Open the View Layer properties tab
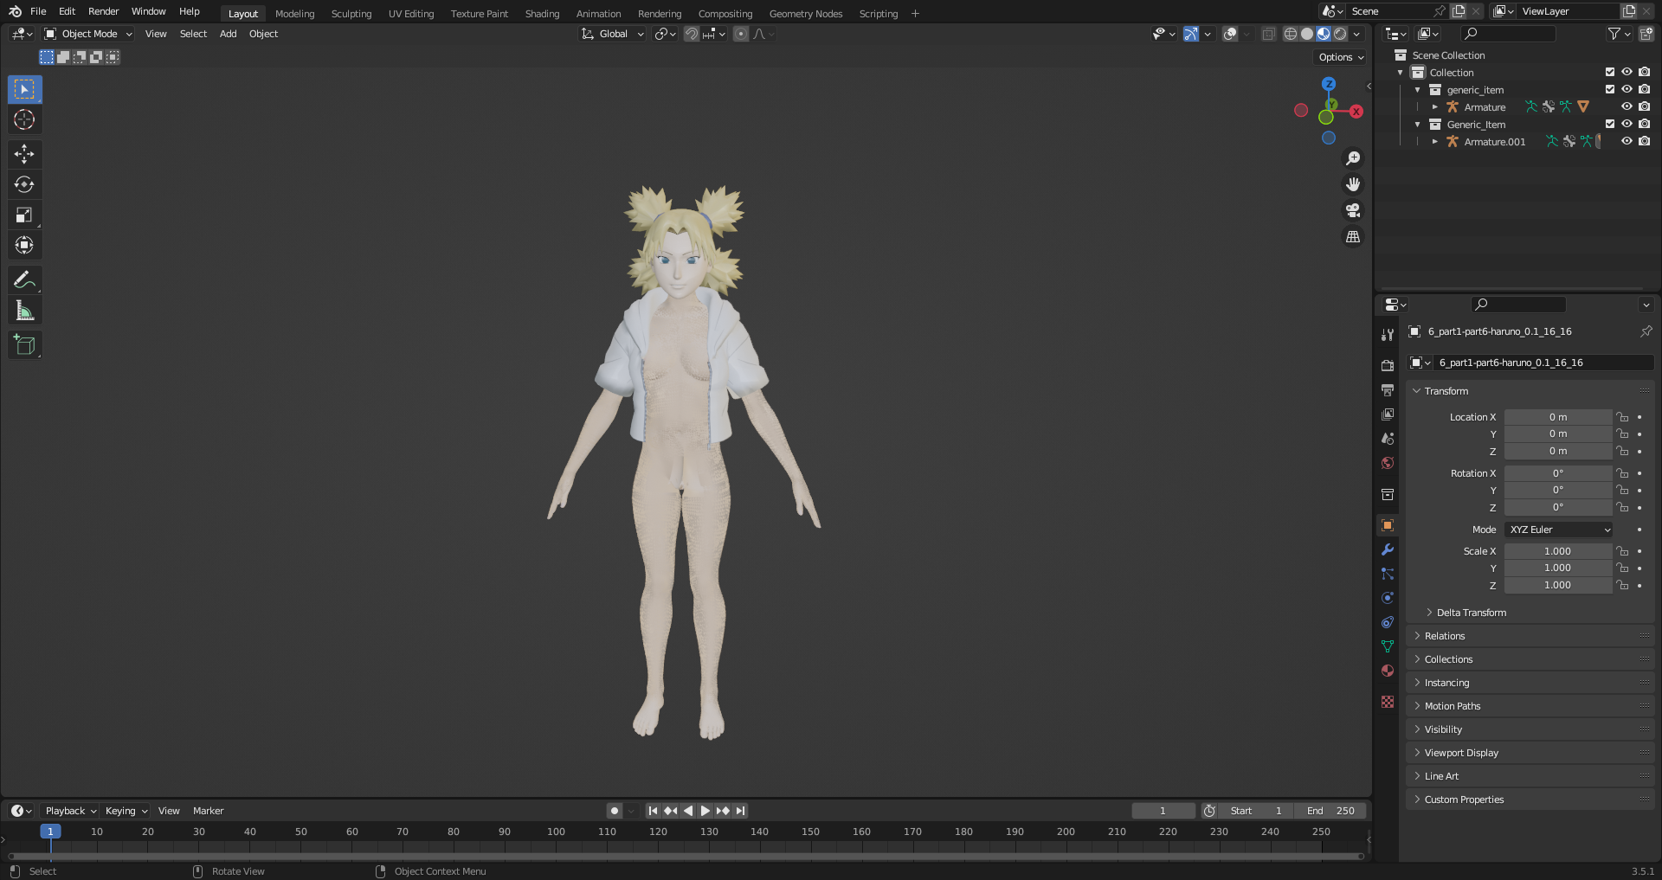Screen dimensions: 1662x880 [1388, 414]
